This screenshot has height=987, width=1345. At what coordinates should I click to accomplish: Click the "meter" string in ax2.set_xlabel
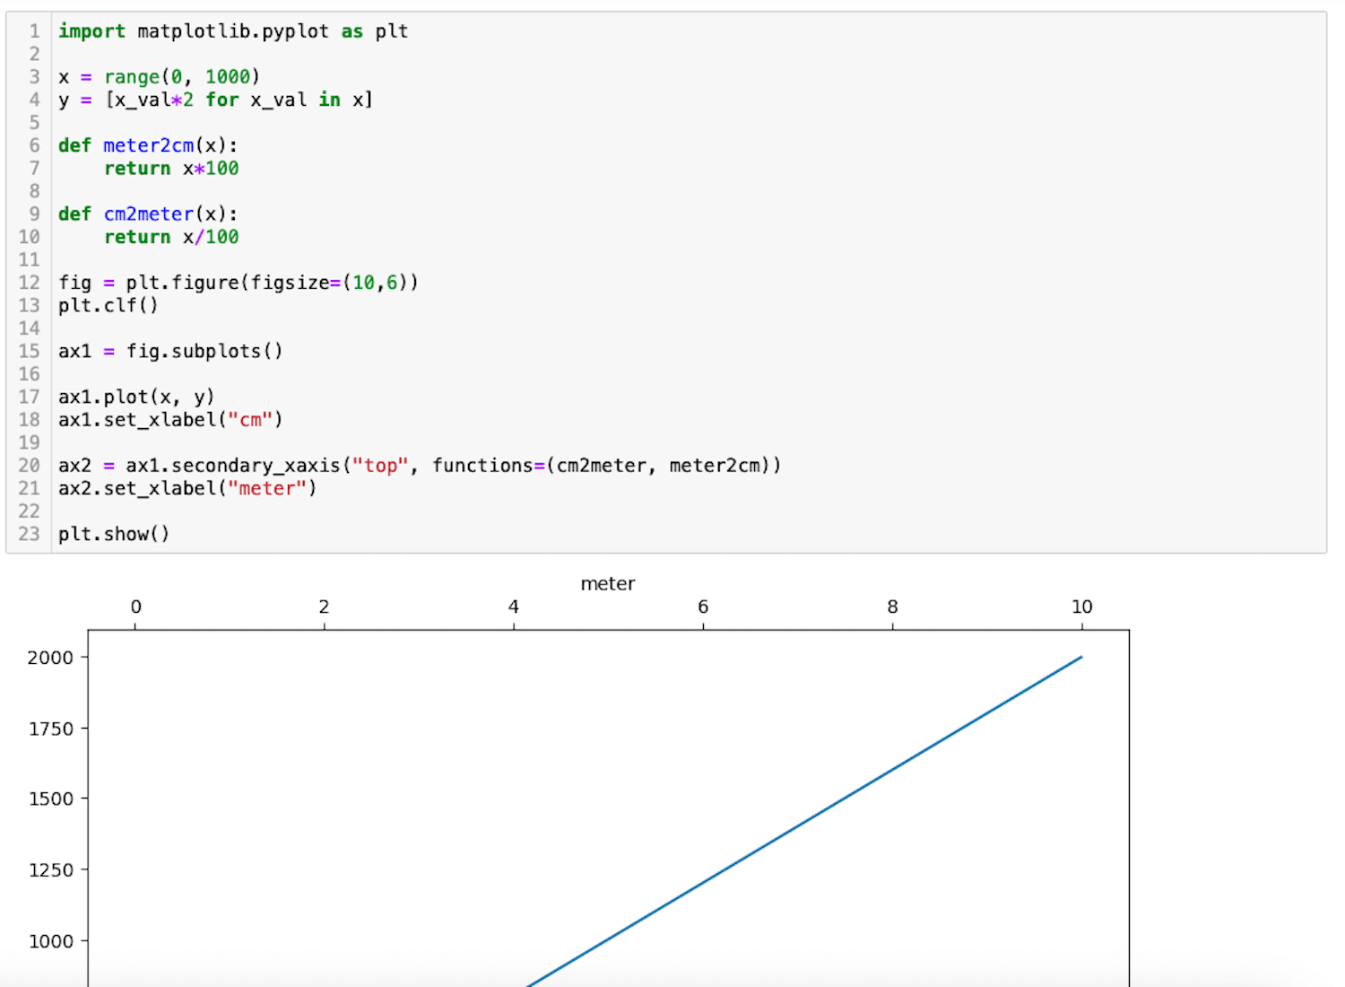266,489
